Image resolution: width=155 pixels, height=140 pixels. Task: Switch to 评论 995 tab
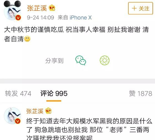[54, 93]
